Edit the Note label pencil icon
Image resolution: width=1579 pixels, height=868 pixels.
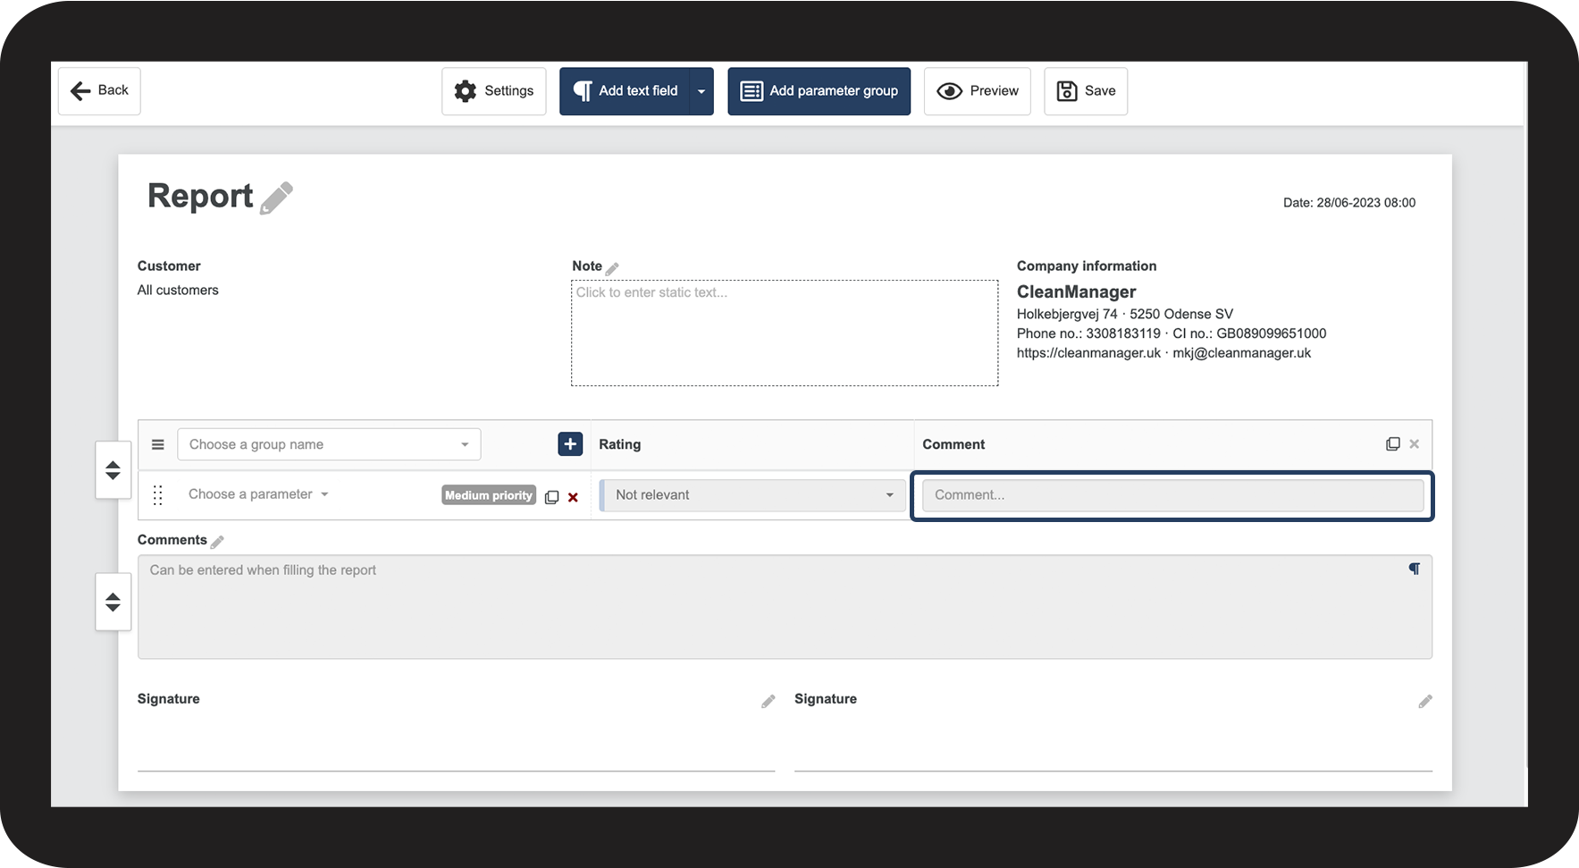coord(612,268)
